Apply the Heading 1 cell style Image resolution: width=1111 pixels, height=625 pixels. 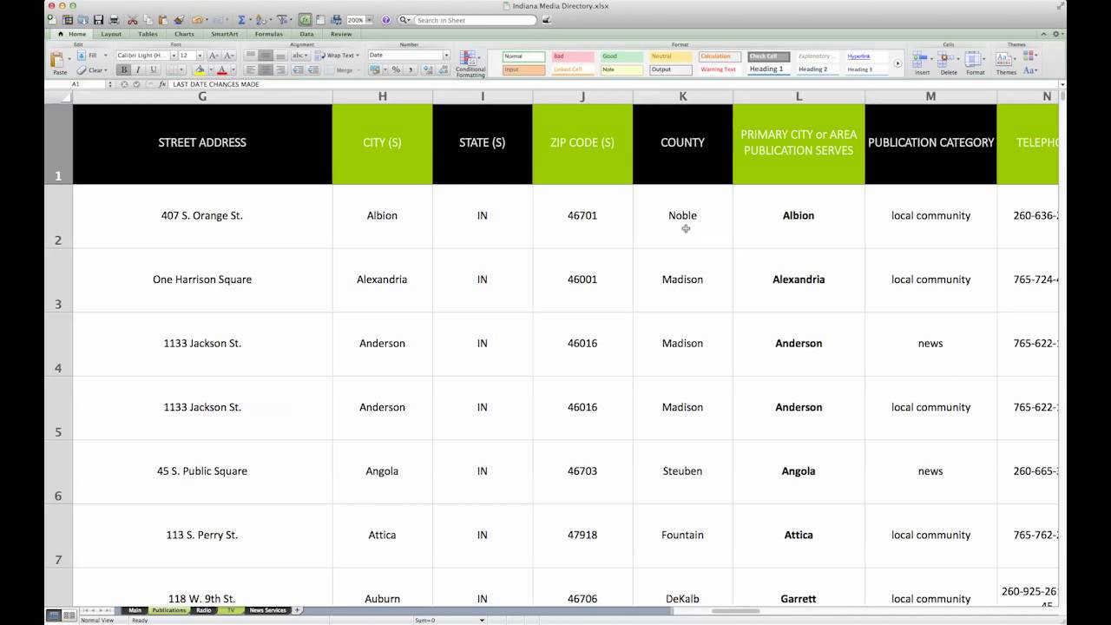point(769,69)
